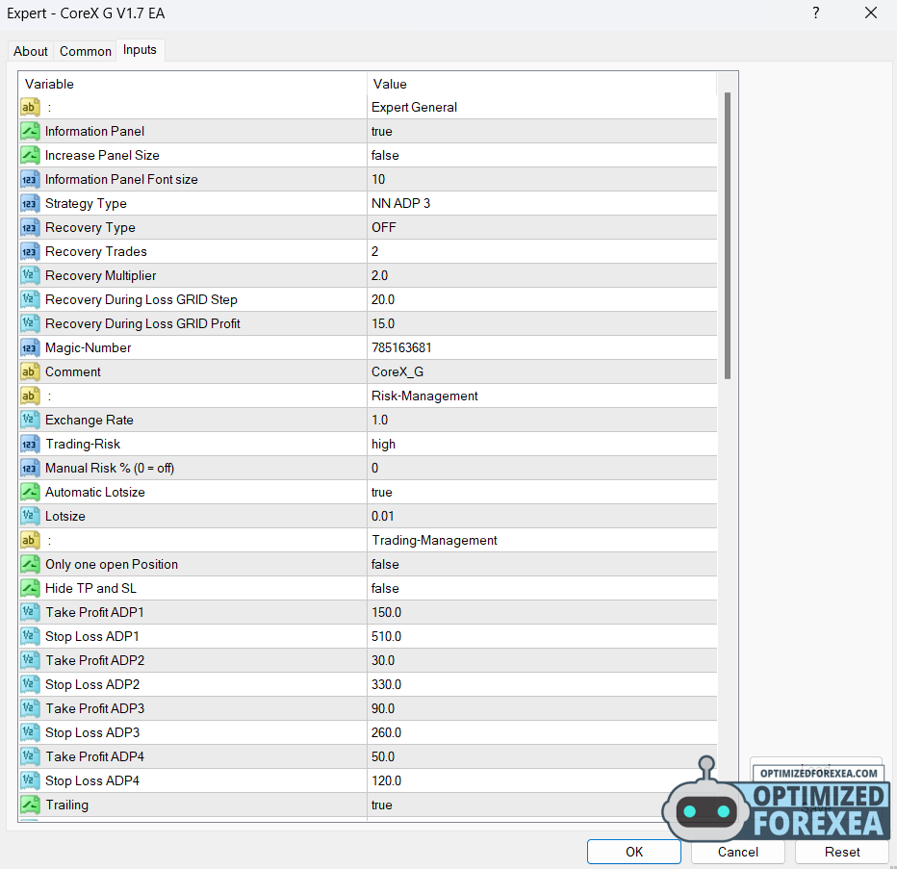Click the help question mark in title bar
Image resolution: width=897 pixels, height=869 pixels.
(x=816, y=13)
